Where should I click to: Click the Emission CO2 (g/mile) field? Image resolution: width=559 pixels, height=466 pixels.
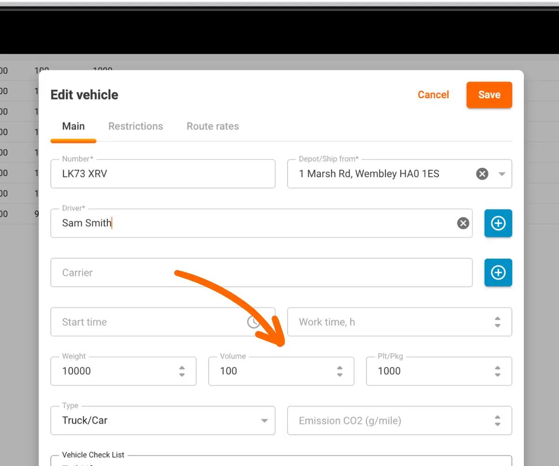point(400,421)
